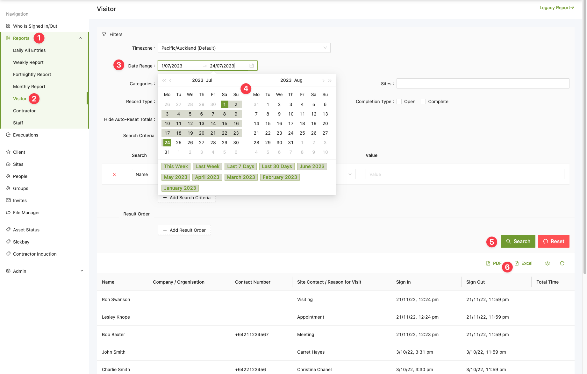Advance calendar to next month

tap(323, 81)
